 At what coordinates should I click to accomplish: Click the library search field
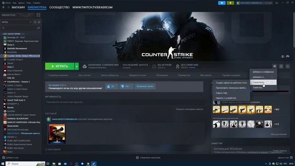coord(19,28)
